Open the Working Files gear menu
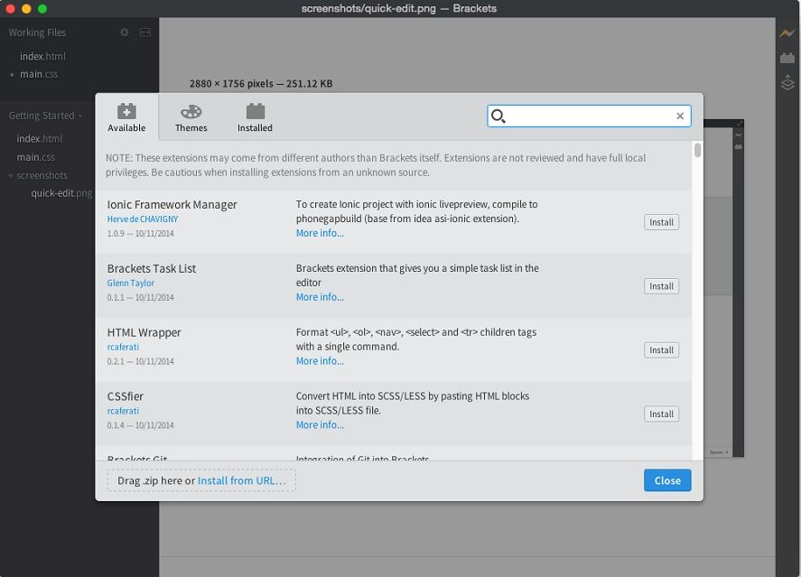The width and height of the screenshot is (801, 577). point(125,33)
